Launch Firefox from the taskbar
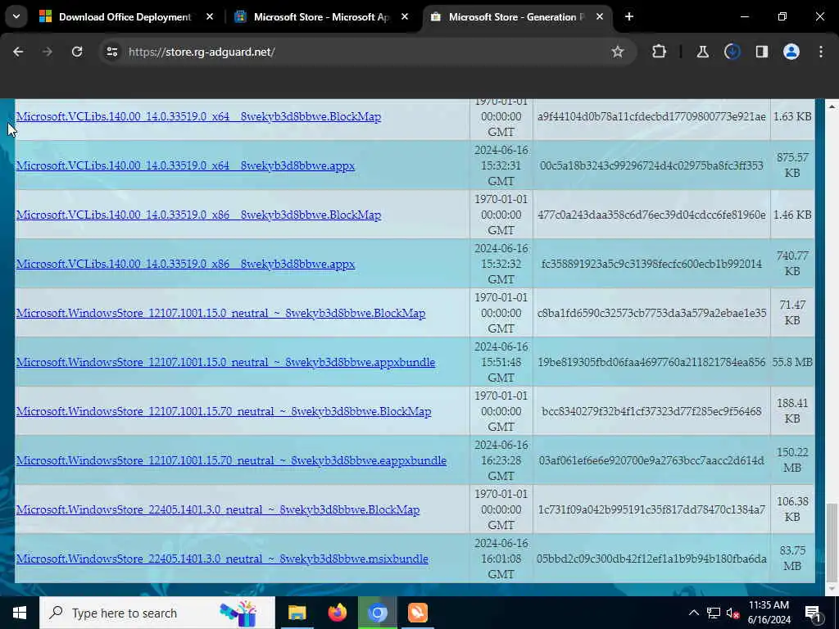839x629 pixels. click(337, 613)
